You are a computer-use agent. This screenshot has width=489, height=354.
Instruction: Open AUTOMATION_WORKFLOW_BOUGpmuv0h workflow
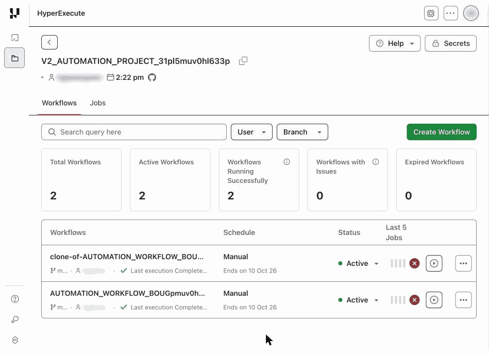127,293
